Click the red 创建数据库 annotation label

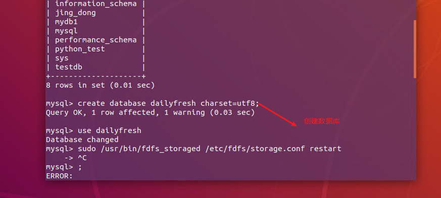322,121
